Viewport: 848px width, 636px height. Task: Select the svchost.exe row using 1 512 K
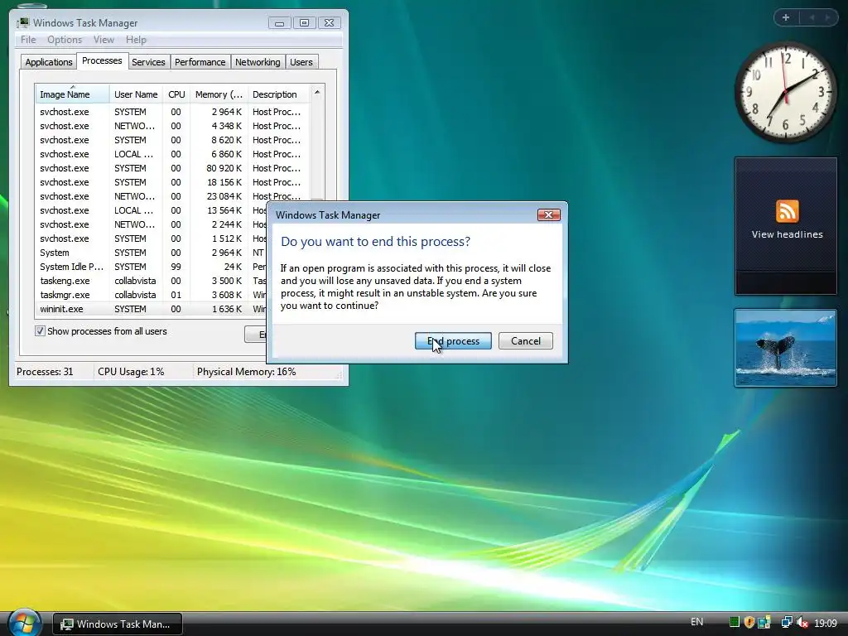152,238
